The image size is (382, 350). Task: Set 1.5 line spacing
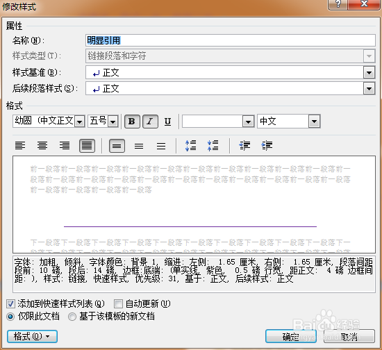(x=139, y=146)
